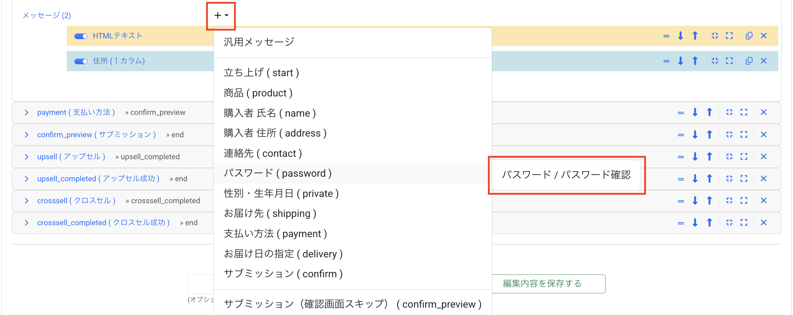Select 汎用メッセージ from the menu
Screen dimensions: 793x315
[x=352, y=42]
